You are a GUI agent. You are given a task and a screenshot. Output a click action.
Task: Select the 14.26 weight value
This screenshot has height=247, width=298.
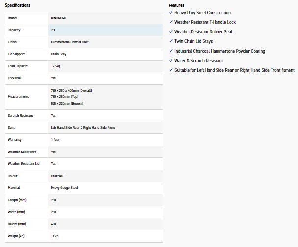pos(55,236)
